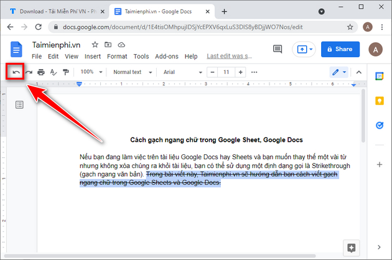392x260 pixels.
Task: Bookmark this page with star icon
Action: (350, 27)
